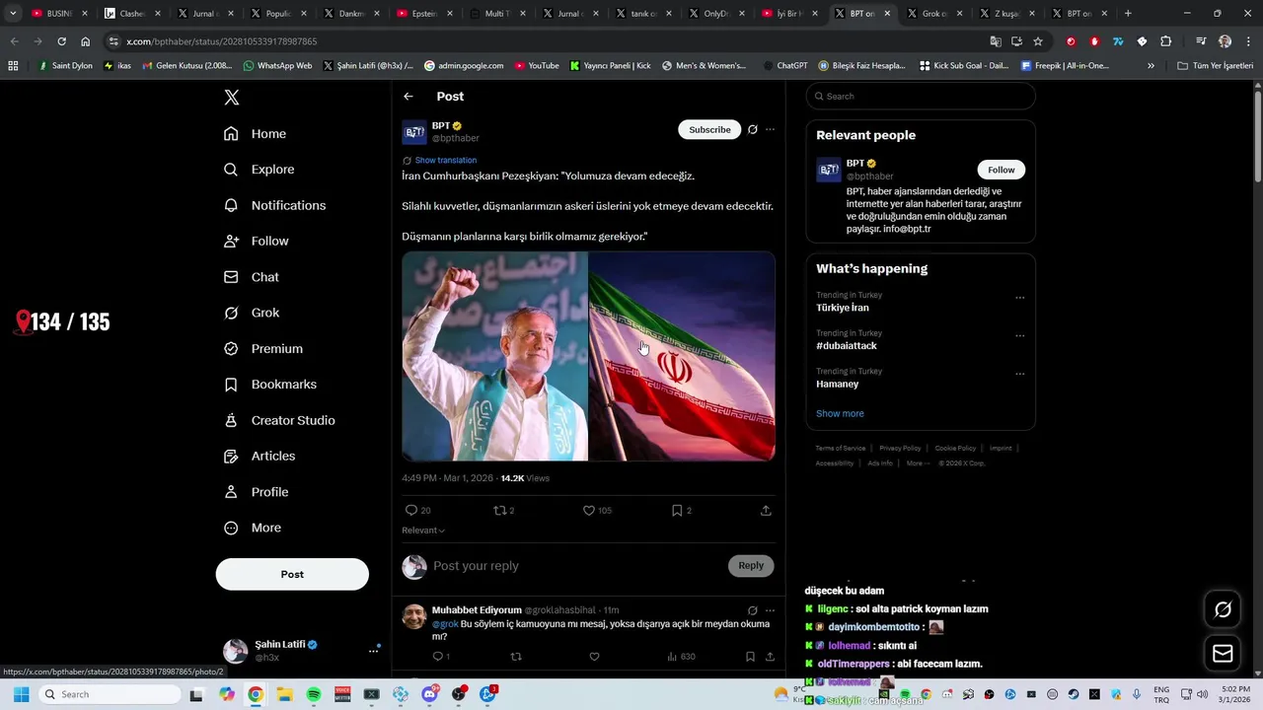Bookmark the Muhabbet Ediyorum reply
Viewport: 1263px width, 710px height.
pyautogui.click(x=750, y=657)
